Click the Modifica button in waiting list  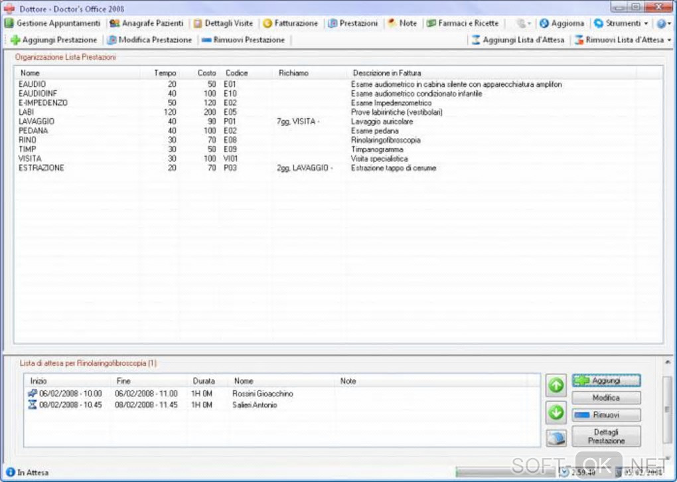(x=606, y=398)
